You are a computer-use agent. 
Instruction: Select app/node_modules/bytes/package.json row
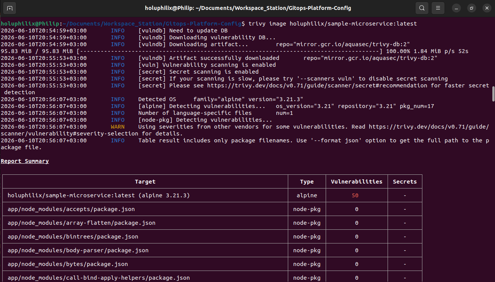212,264
